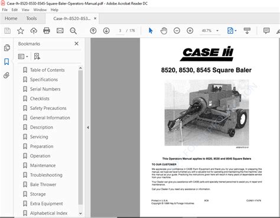Click the baler photo on the page
This screenshot has width=280, height=218.
pyautogui.click(x=207, y=113)
